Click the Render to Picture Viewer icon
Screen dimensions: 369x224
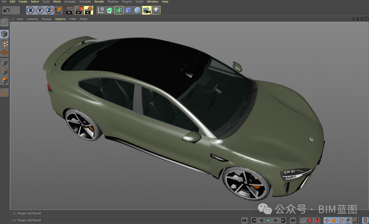tap(79, 10)
